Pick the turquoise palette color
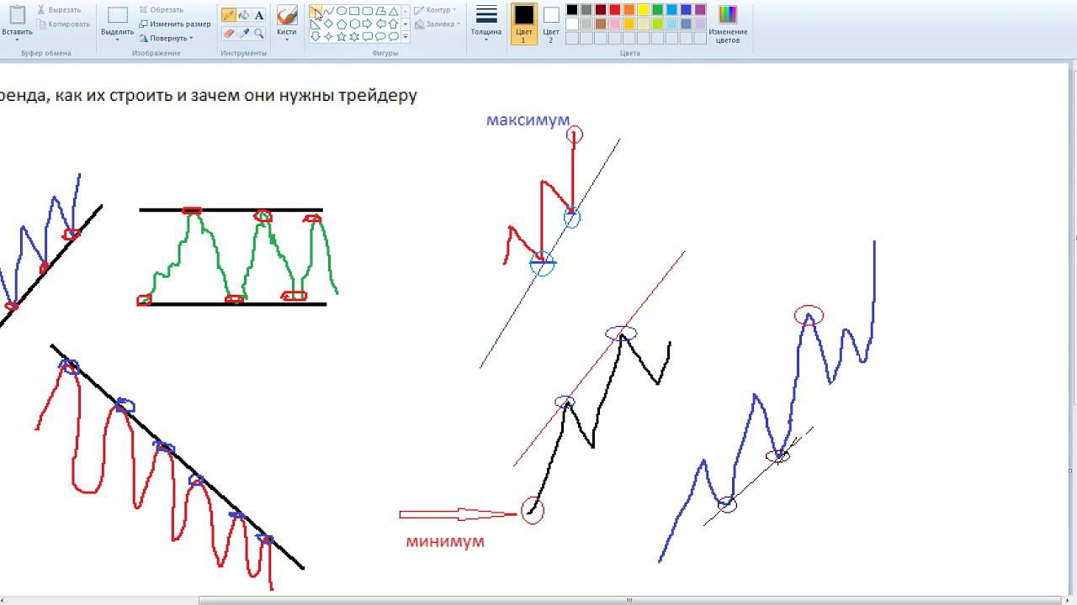This screenshot has height=605, width=1077. 671,10
